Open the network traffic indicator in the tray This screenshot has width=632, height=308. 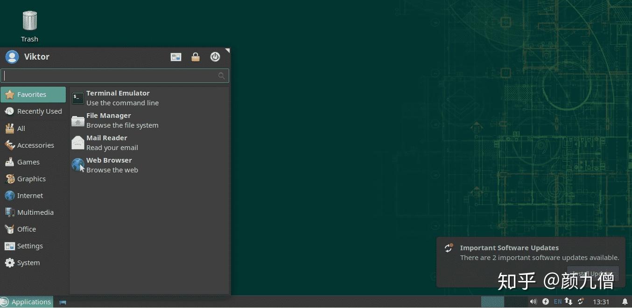point(569,301)
